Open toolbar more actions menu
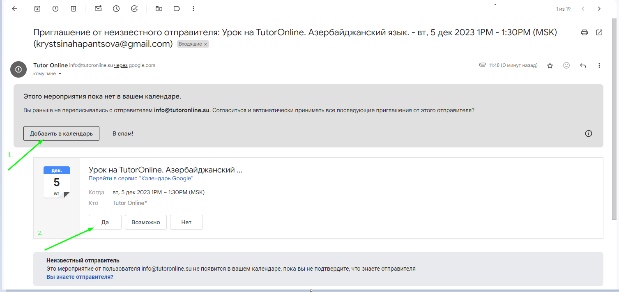619x292 pixels. 193,9
